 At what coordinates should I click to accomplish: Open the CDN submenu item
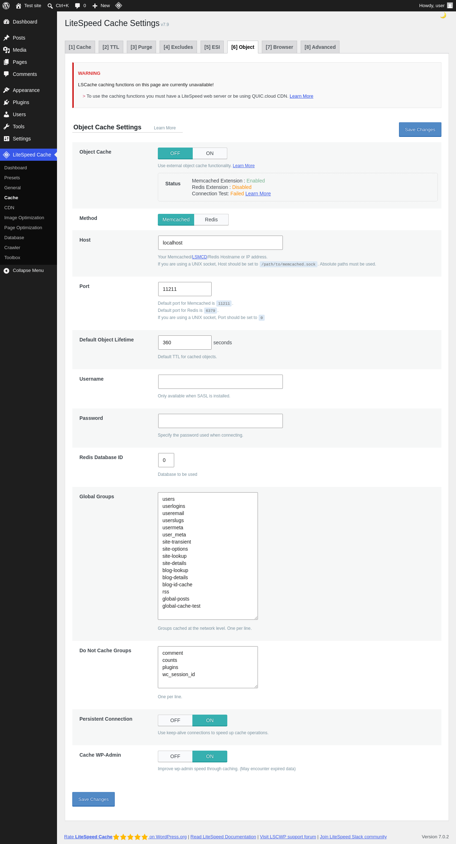(x=28, y=208)
